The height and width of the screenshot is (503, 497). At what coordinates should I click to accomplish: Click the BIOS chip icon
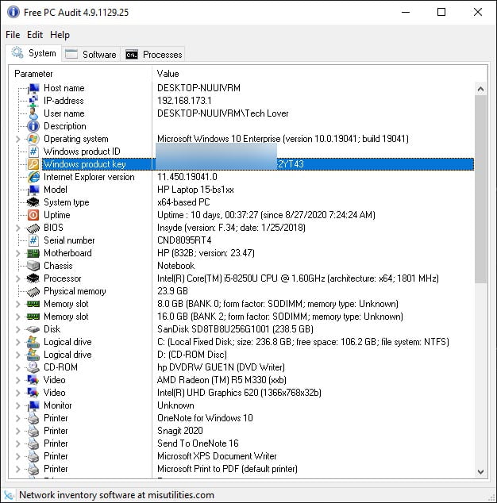pyautogui.click(x=33, y=228)
